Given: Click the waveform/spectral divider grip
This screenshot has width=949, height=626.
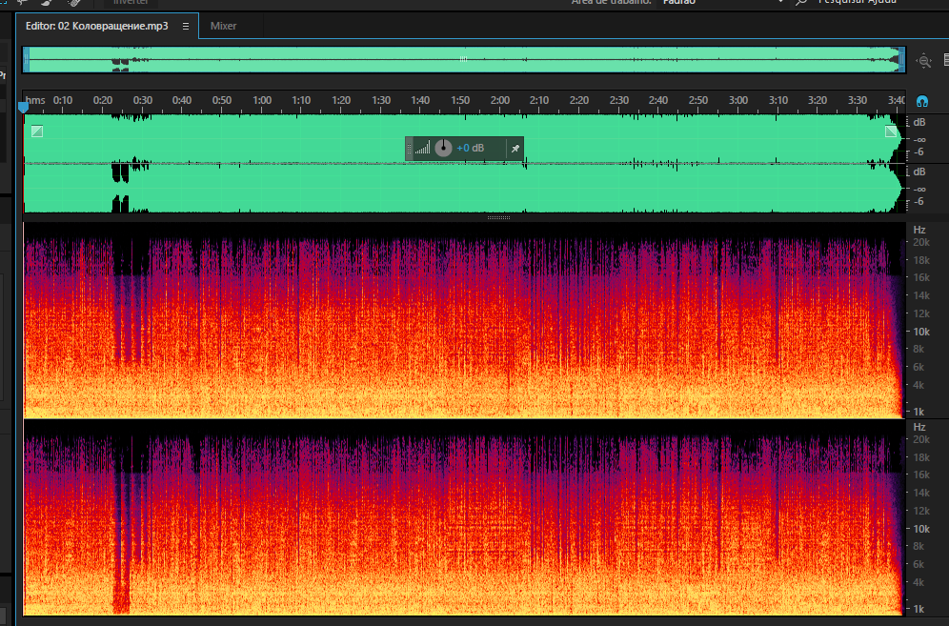Looking at the screenshot, I should 498,217.
